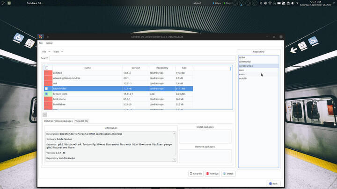The image size is (337, 189).
Task: Select the architect package name
Action: pyautogui.click(x=58, y=73)
